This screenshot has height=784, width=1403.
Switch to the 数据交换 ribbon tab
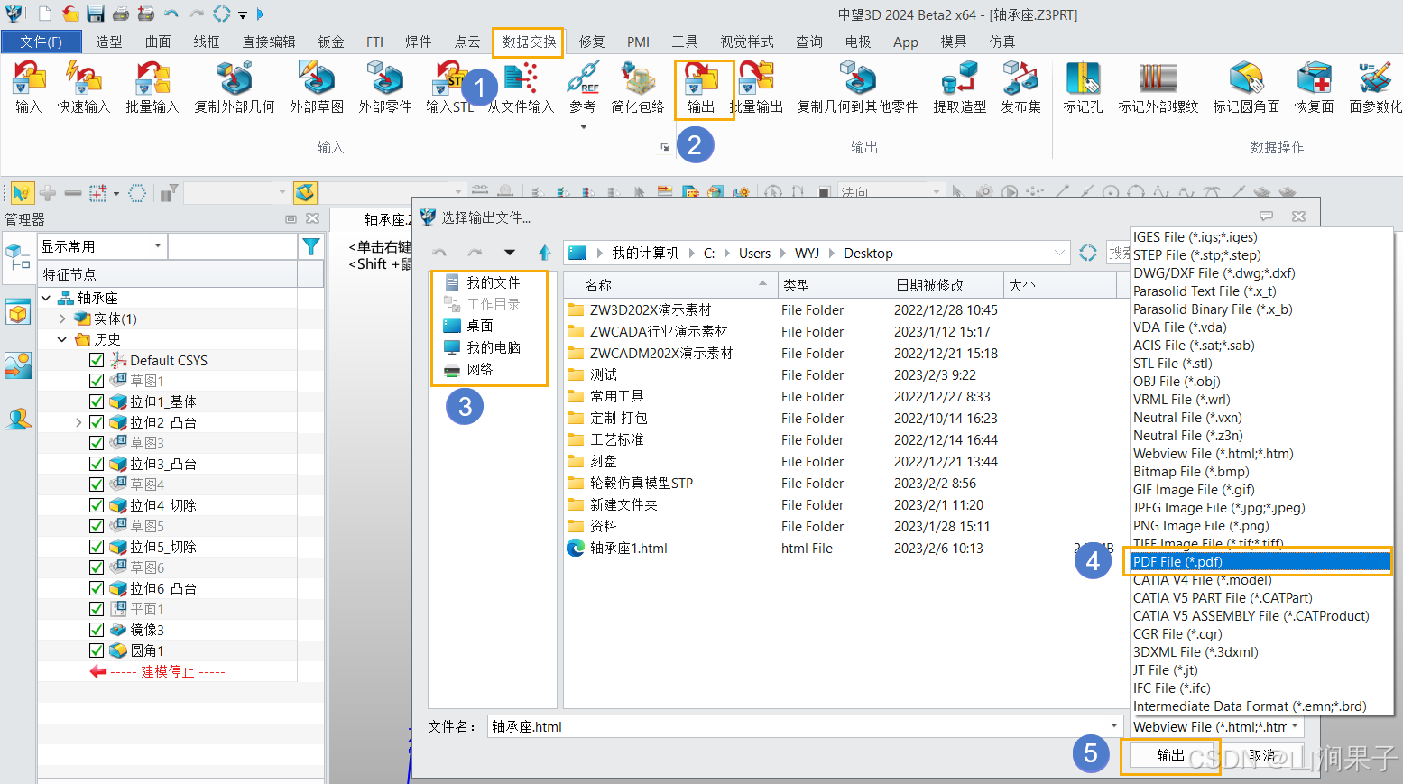[x=529, y=42]
